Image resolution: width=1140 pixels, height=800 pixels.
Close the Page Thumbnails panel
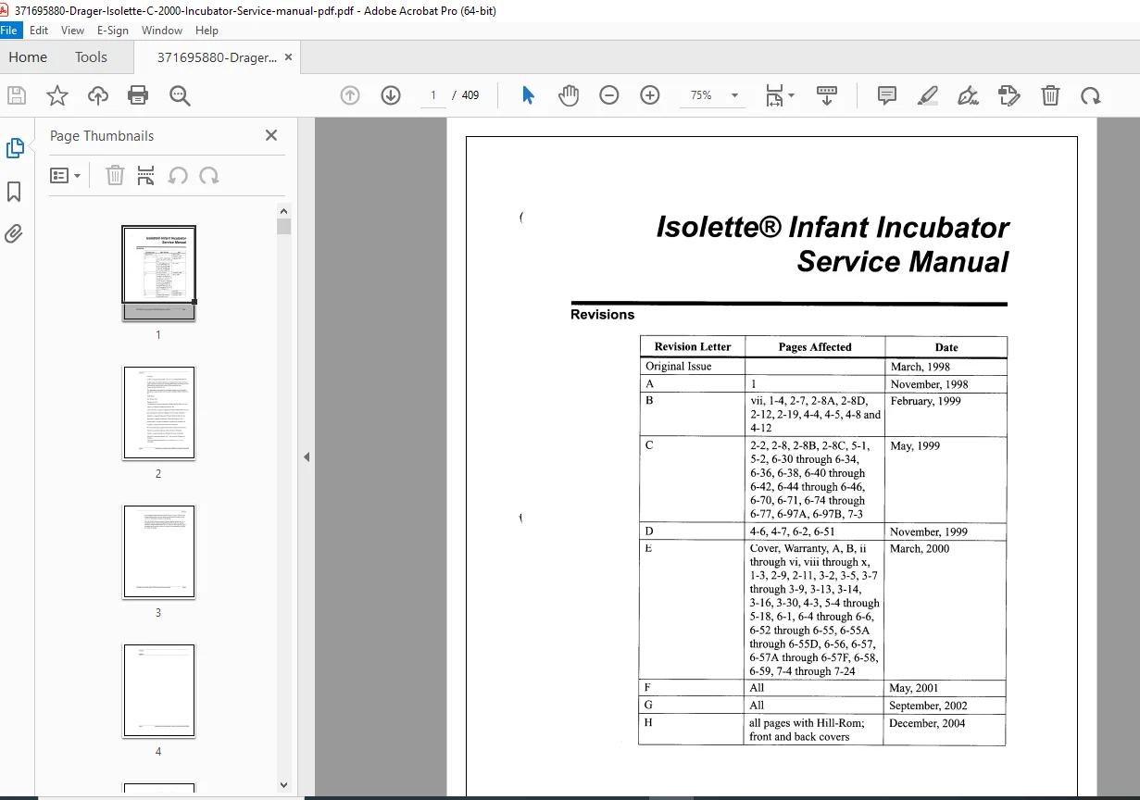[x=271, y=135]
